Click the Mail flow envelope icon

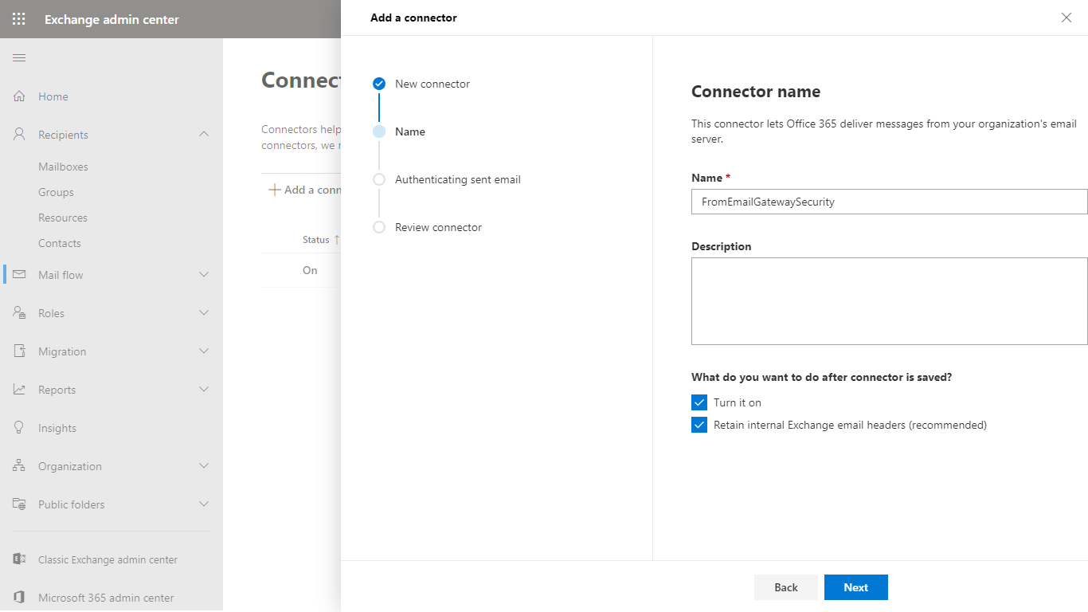pos(19,275)
